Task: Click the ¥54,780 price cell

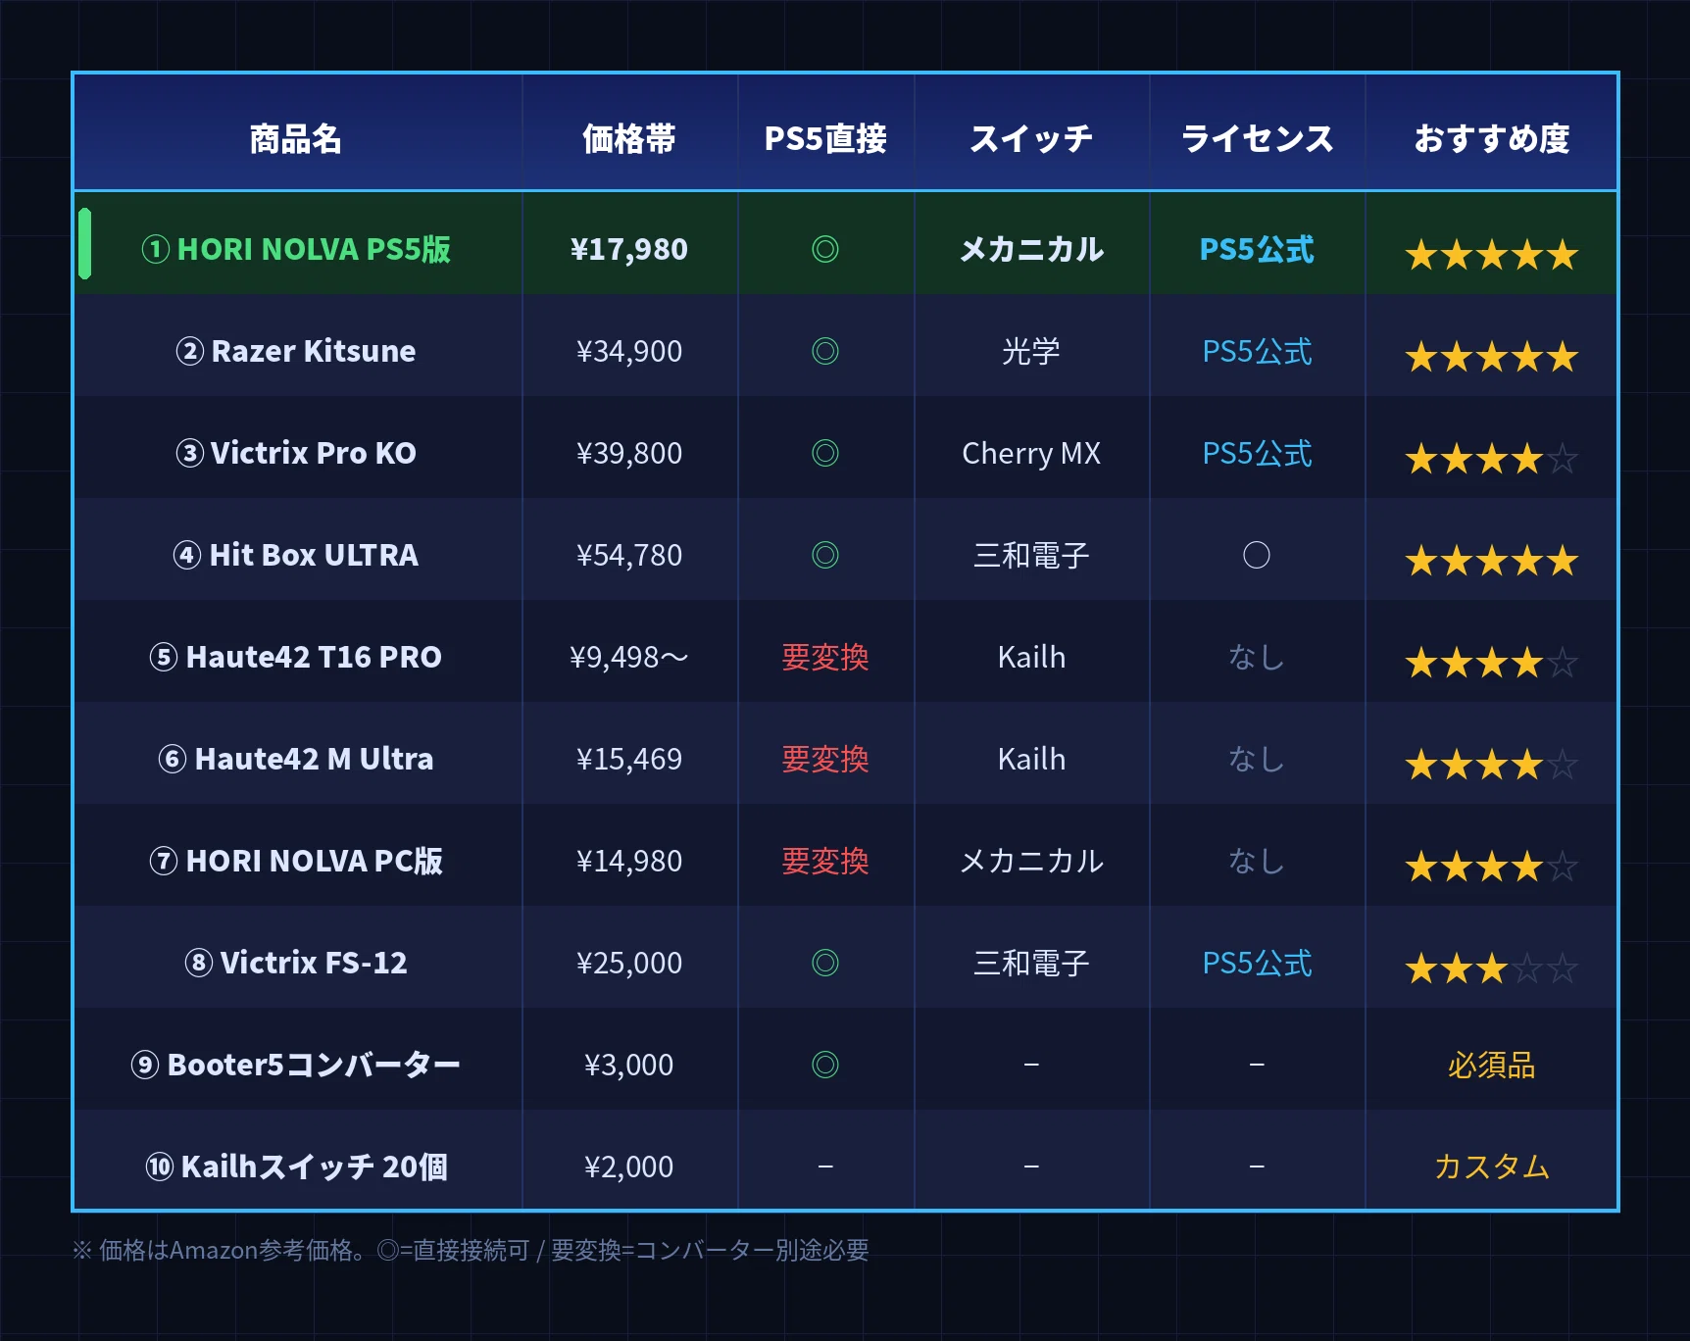Action: 628,555
